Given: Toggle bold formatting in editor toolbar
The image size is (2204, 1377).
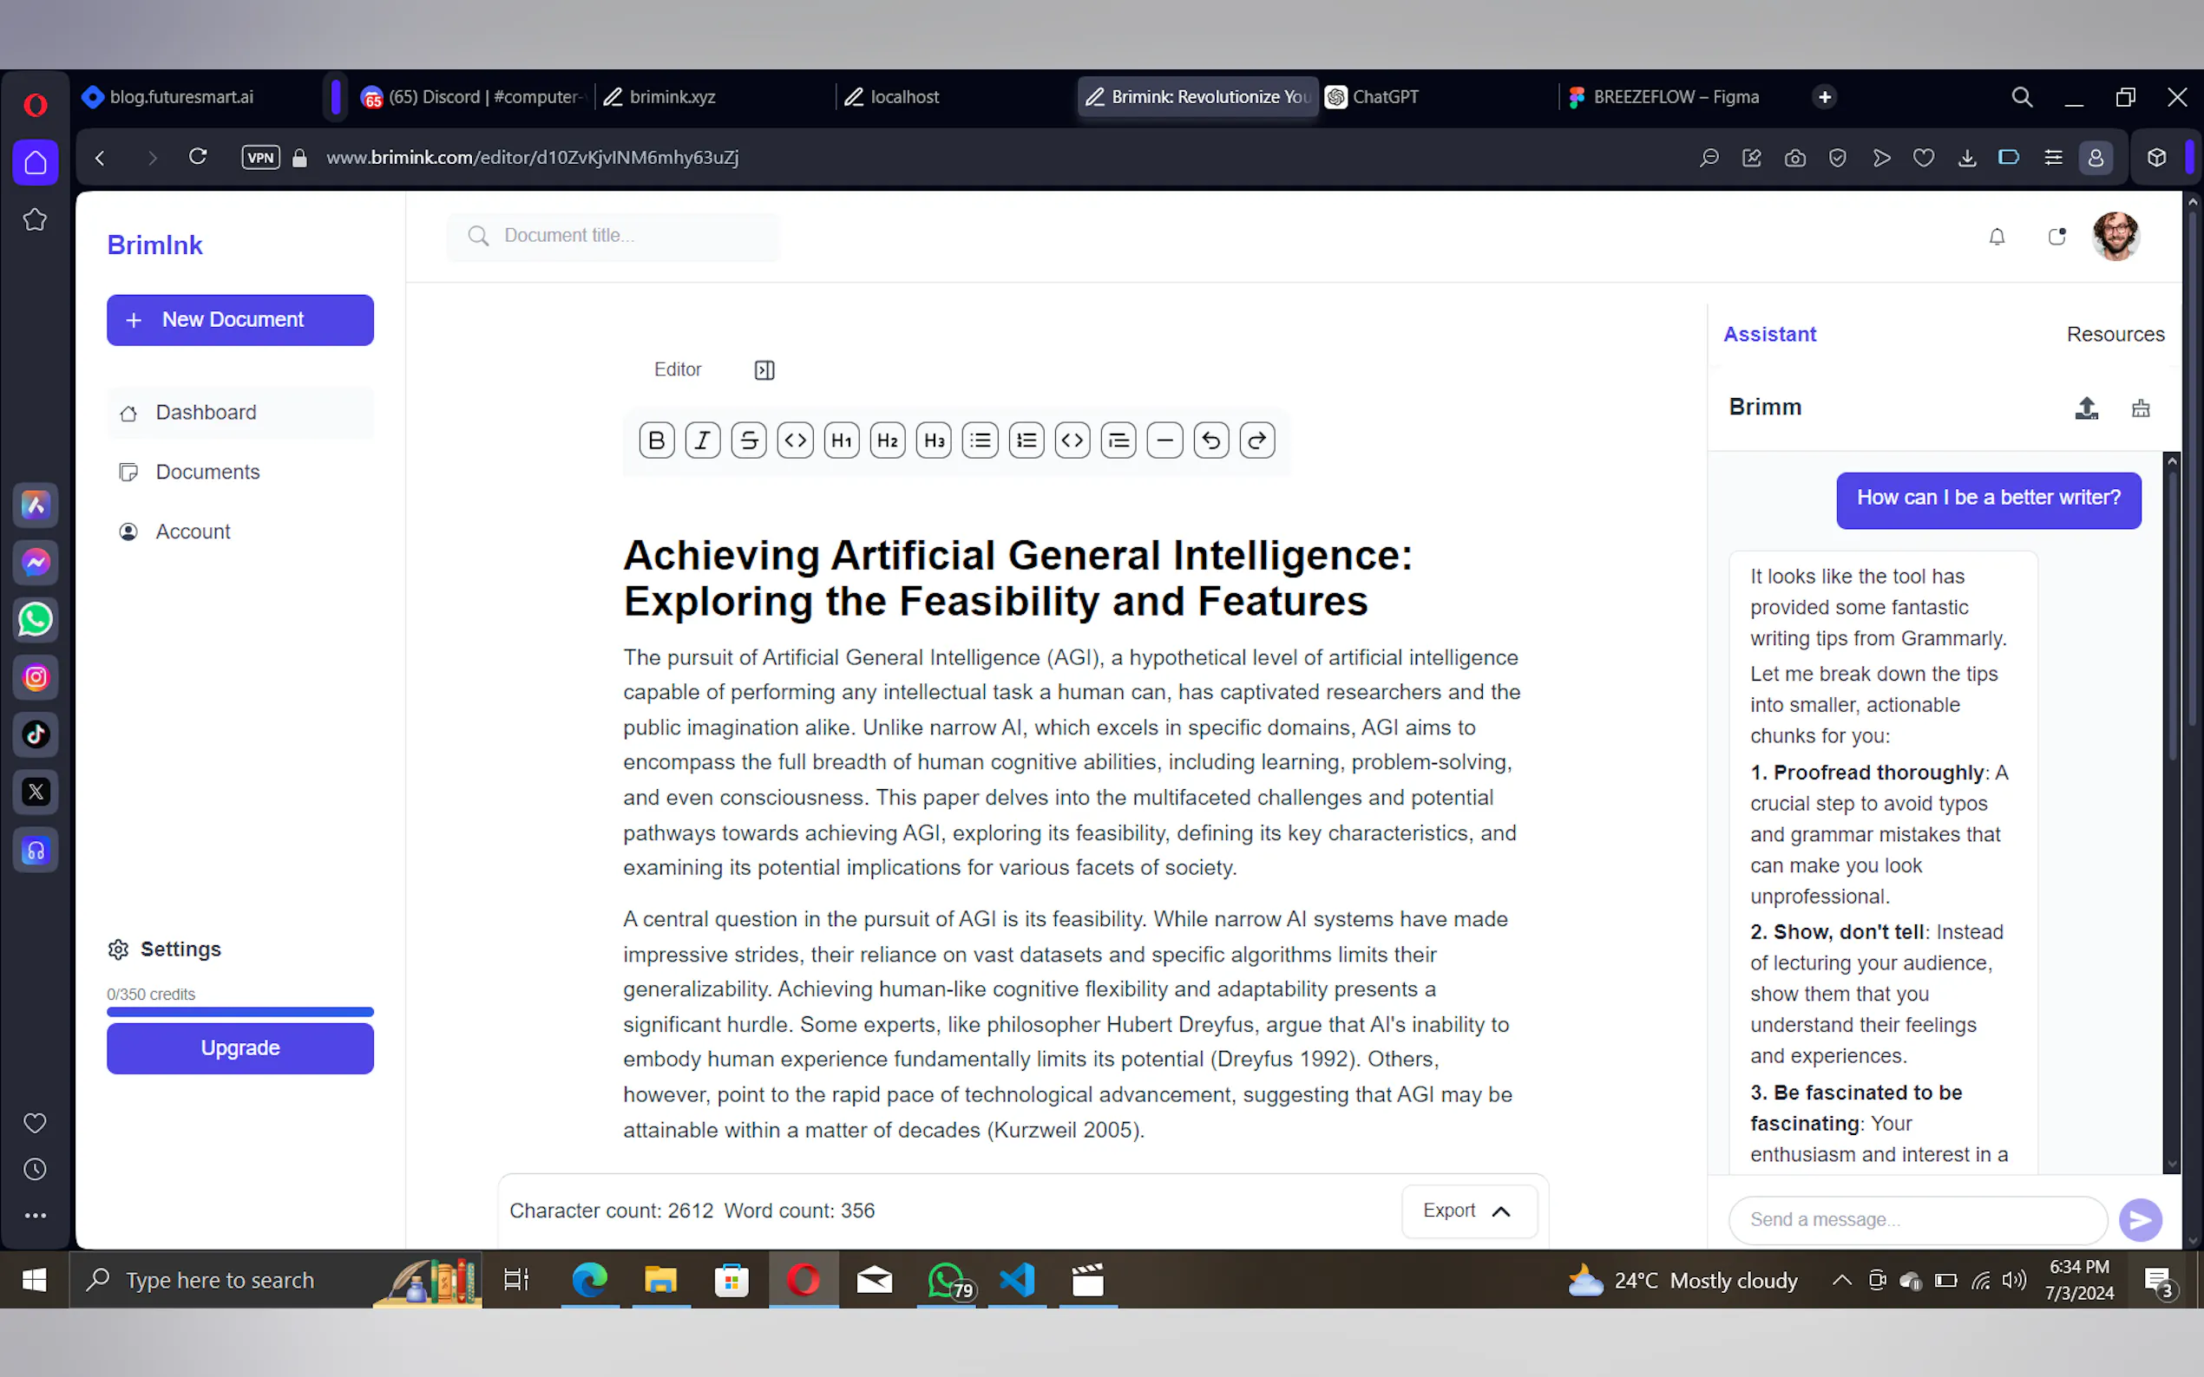Looking at the screenshot, I should 656,441.
